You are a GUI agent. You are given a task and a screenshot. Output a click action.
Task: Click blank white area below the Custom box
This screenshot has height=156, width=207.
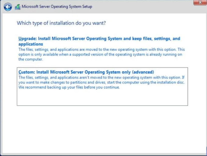102,127
